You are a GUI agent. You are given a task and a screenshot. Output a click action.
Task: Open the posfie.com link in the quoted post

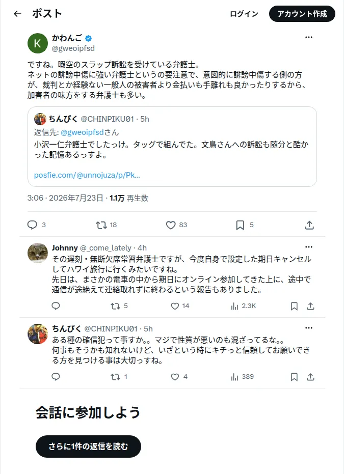pyautogui.click(x=87, y=175)
